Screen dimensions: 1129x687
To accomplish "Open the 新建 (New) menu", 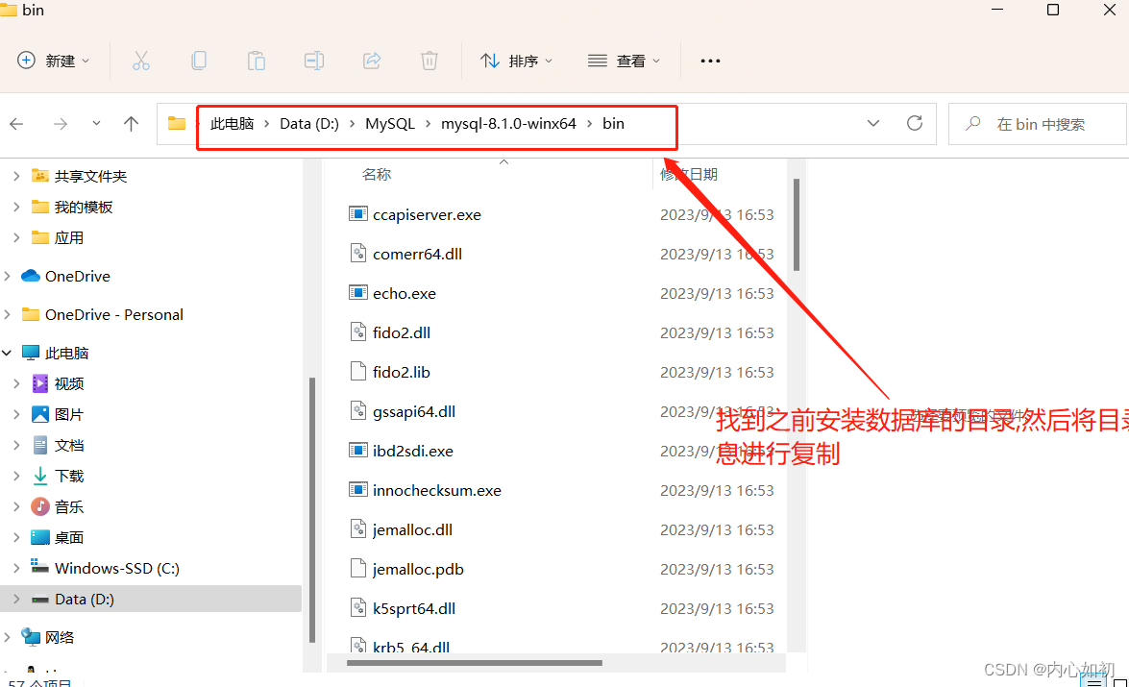I will click(53, 61).
